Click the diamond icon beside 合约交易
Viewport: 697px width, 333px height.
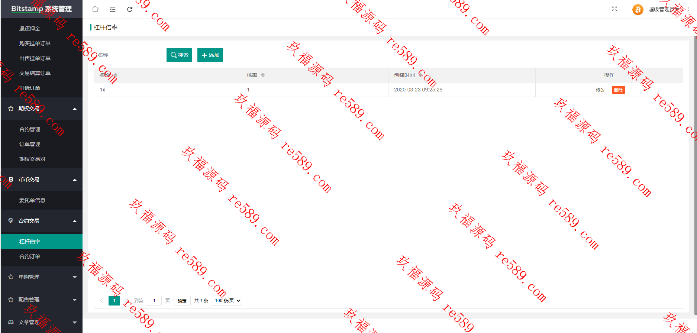point(11,221)
